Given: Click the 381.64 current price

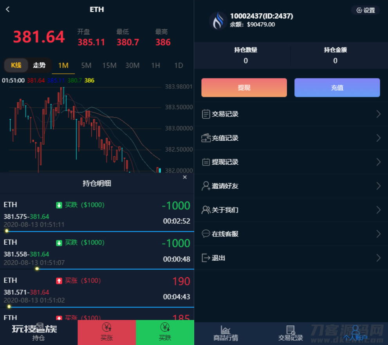Looking at the screenshot, I should [x=39, y=37].
